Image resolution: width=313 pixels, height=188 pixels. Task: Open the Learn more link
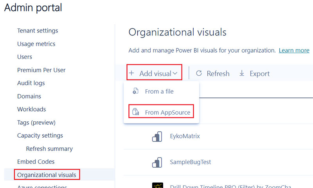tap(294, 50)
